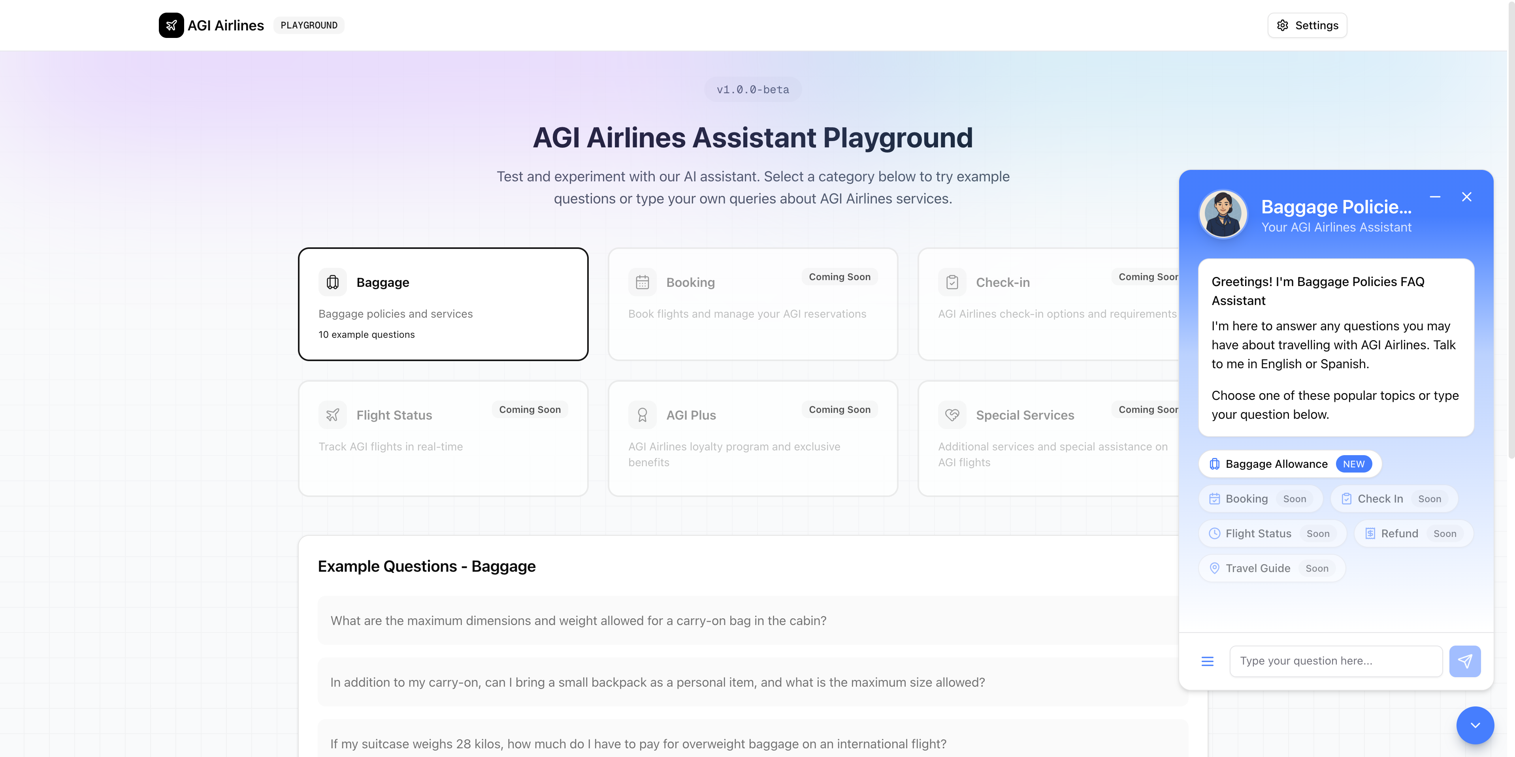Click the Special Services heart icon

point(952,415)
